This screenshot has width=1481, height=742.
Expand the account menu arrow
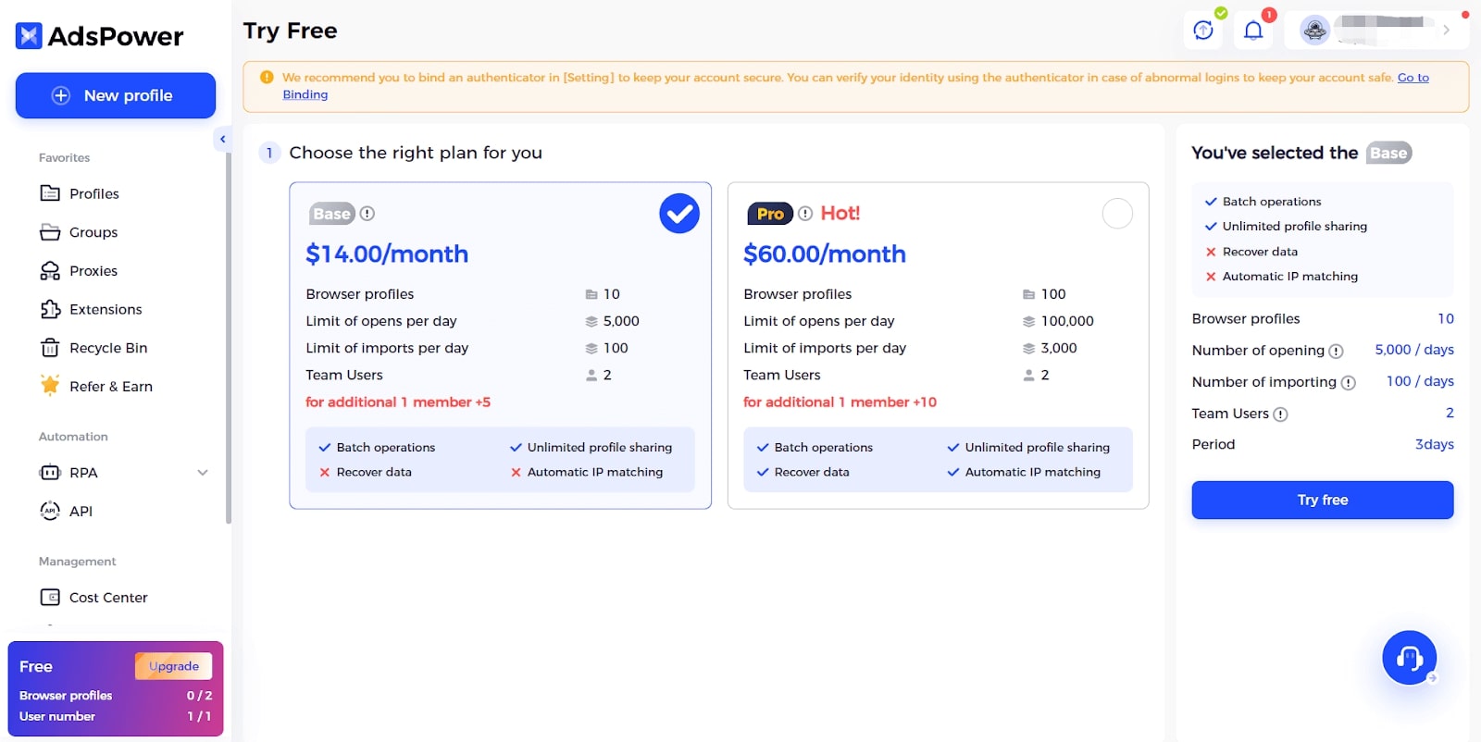(1446, 31)
